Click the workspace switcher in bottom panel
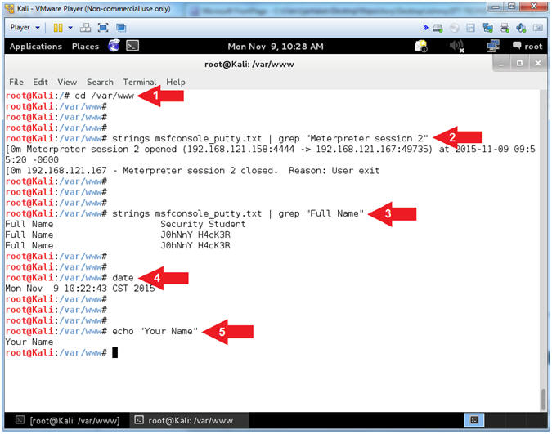Screen dimensions: 552x434 [x=474, y=420]
